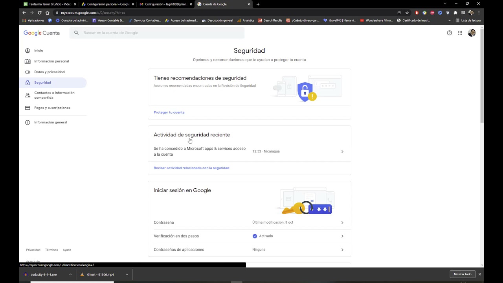Click the Privacidad footer link
This screenshot has height=283, width=503.
[33, 250]
